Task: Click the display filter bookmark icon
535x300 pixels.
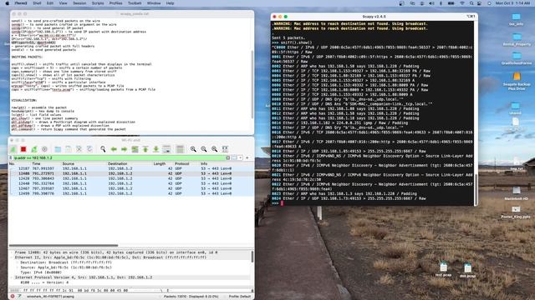Action: point(11,157)
